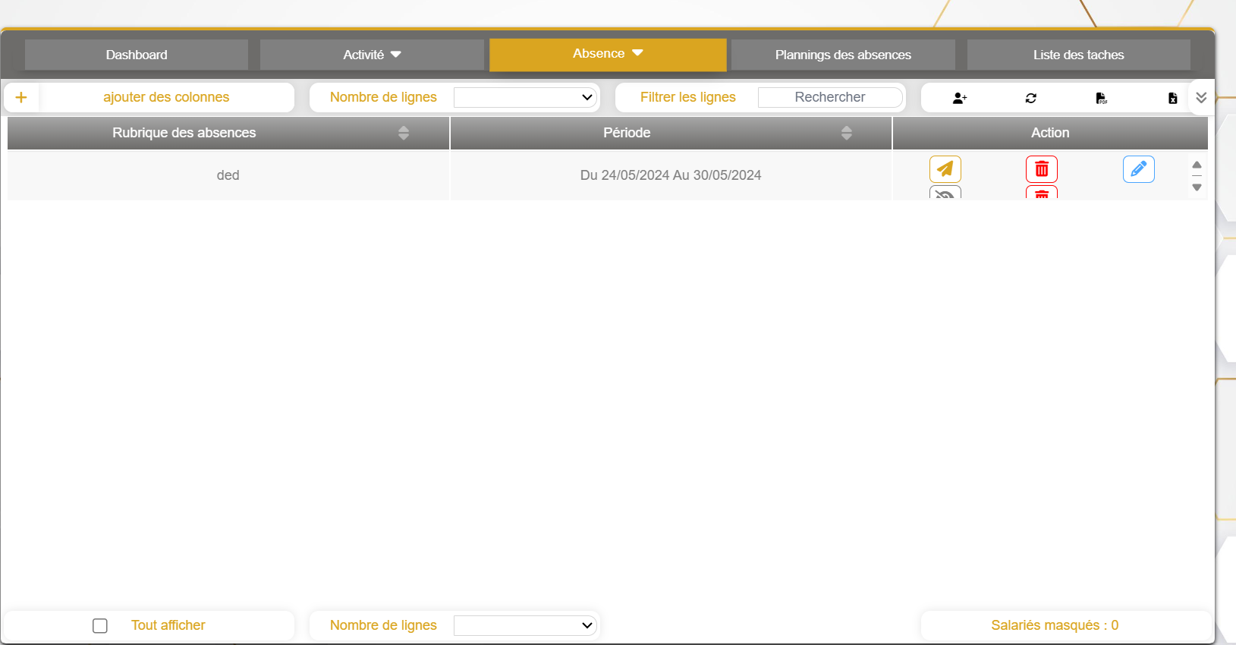This screenshot has height=645, width=1236.
Task: Toggle the Tout afficher checkbox
Action: [x=100, y=626]
